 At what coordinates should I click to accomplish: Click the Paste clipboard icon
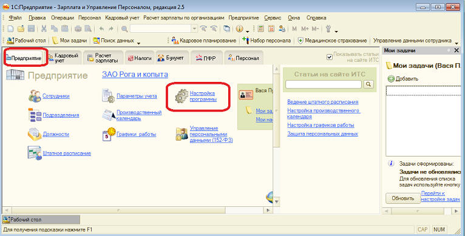click(64, 29)
